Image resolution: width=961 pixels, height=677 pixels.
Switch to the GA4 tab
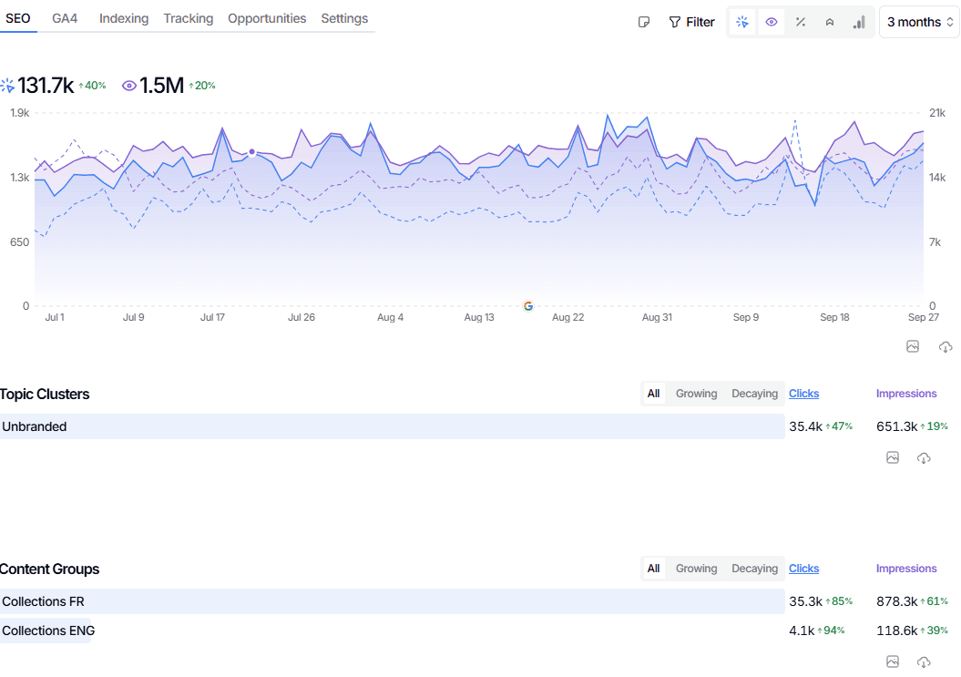[65, 18]
